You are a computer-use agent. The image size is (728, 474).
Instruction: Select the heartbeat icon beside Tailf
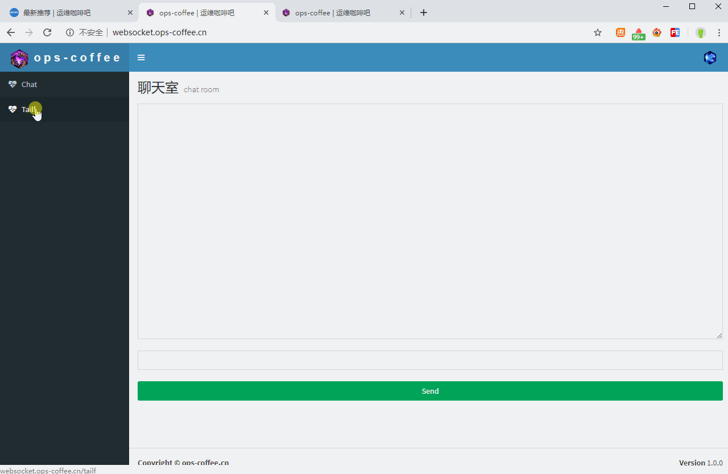(x=13, y=109)
